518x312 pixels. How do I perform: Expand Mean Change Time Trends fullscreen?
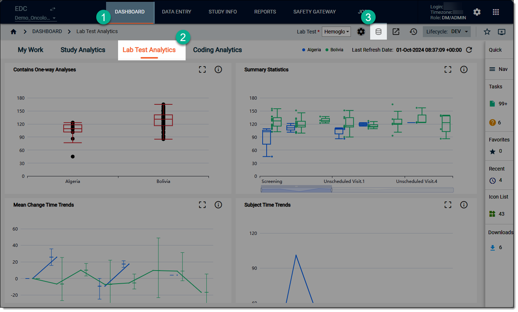click(202, 205)
